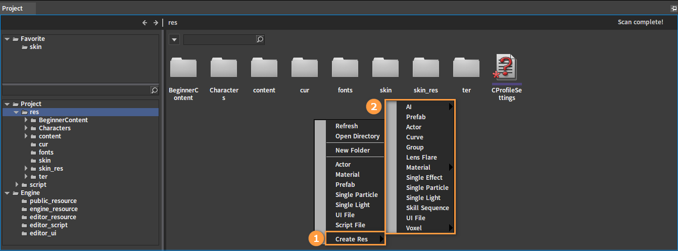The width and height of the screenshot is (678, 251).
Task: Click the Scan complete! status text
Action: pos(640,22)
